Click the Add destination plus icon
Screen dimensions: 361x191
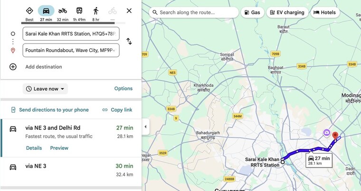click(x=13, y=67)
